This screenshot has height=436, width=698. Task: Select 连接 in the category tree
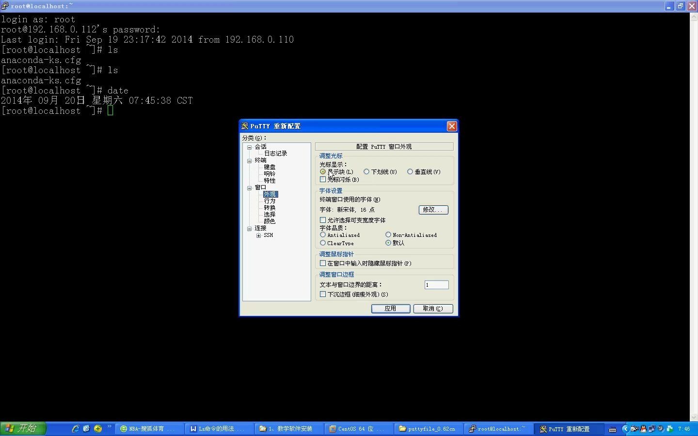(x=261, y=228)
